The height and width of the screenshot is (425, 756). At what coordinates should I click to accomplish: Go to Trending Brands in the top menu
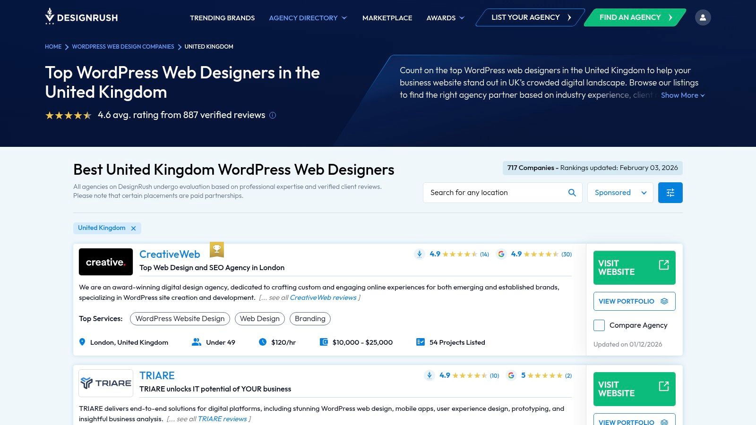coord(222,18)
